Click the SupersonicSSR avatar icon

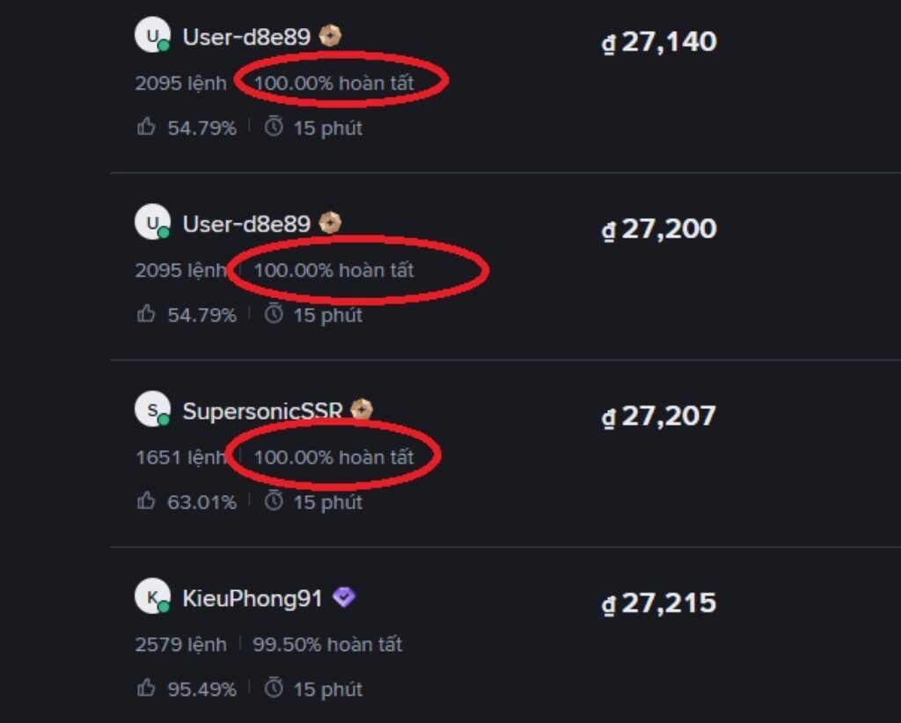pyautogui.click(x=151, y=410)
